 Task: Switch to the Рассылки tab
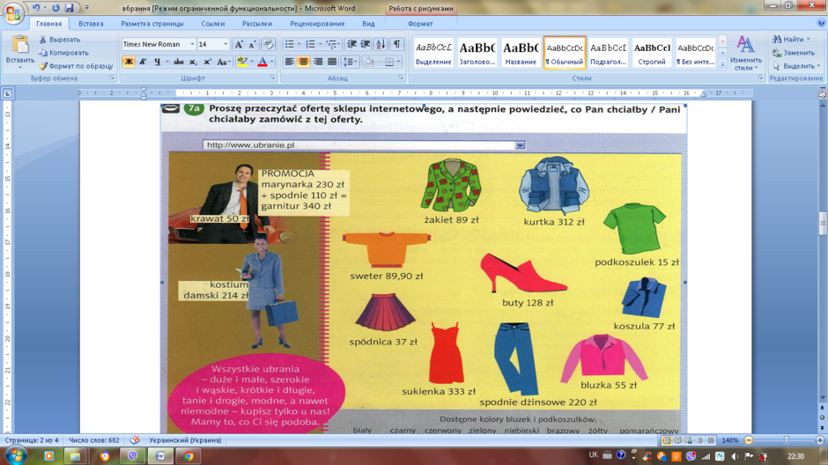[x=256, y=24]
